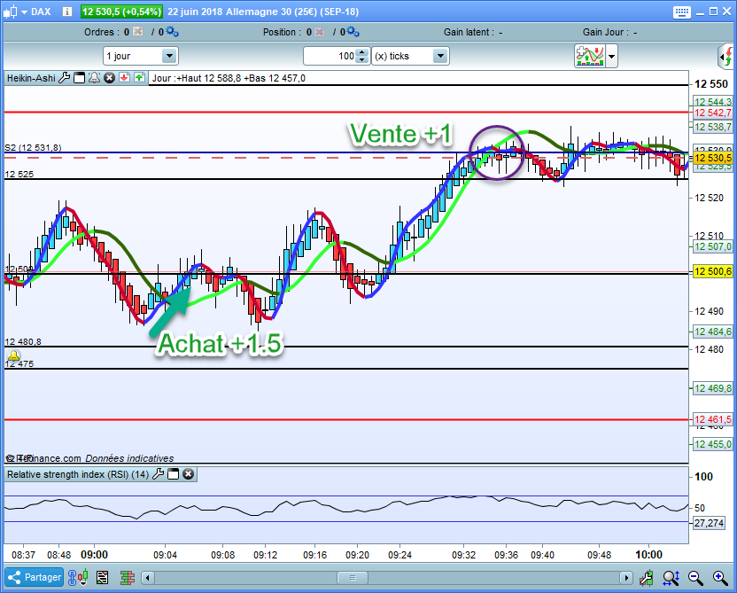Click the 12 500,6 yellow price label on the axis
737x593 pixels.
713,271
